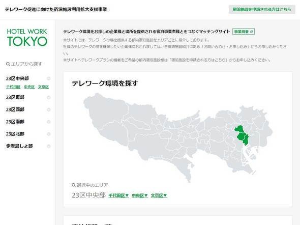This screenshot has height=225, width=300.
Task: Open the 事業概要 external link button
Action: (x=244, y=32)
